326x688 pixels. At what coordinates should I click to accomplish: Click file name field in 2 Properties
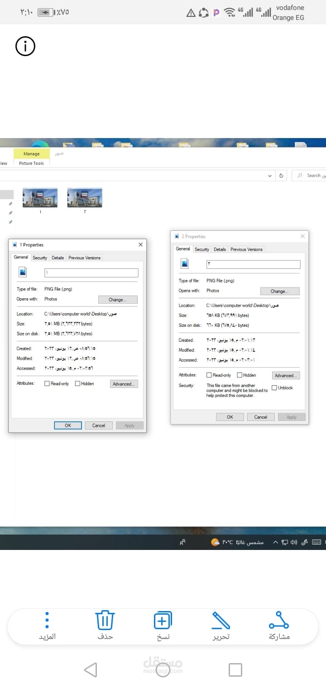(x=253, y=264)
